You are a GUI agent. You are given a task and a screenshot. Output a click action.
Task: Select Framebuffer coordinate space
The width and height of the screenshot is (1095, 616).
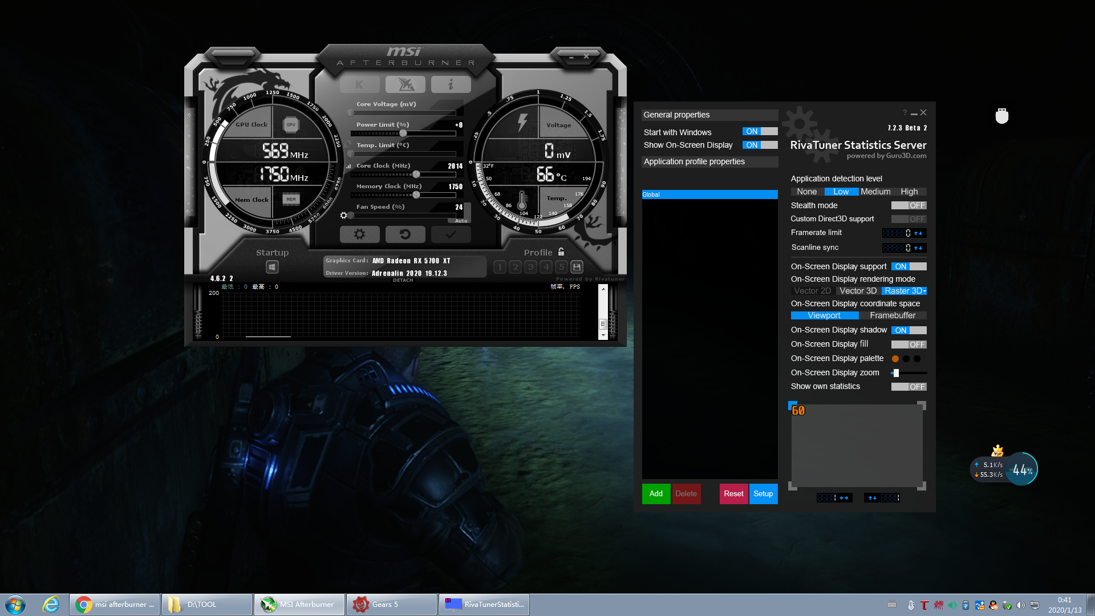tap(893, 315)
